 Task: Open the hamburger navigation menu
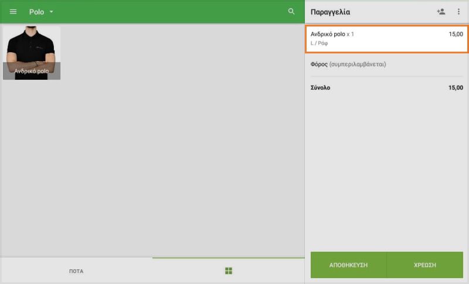[13, 12]
